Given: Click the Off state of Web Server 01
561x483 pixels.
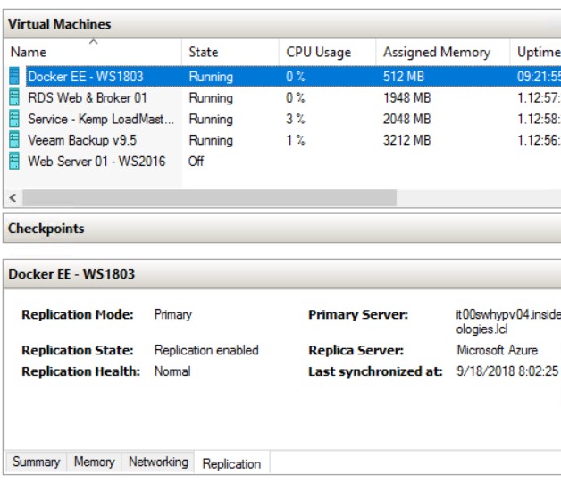Looking at the screenshot, I should click(196, 162).
